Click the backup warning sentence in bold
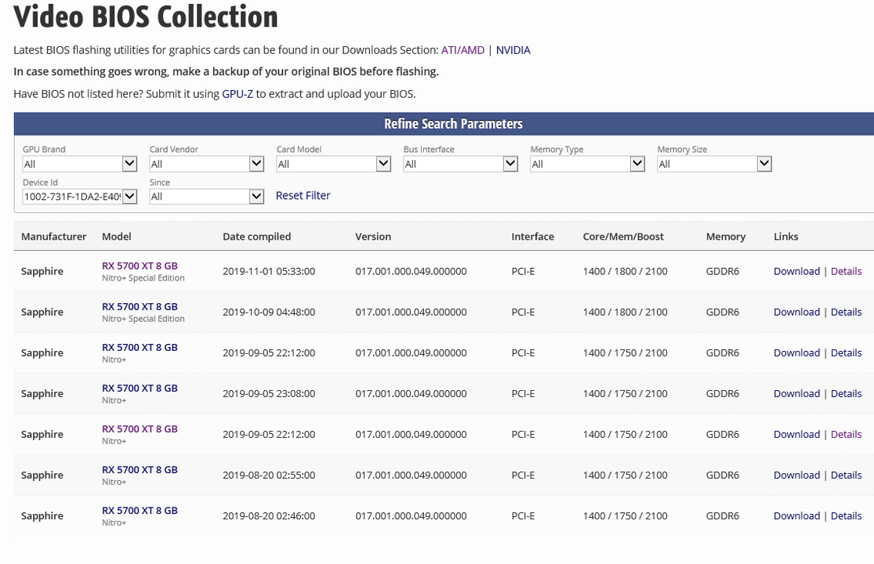 [x=227, y=72]
